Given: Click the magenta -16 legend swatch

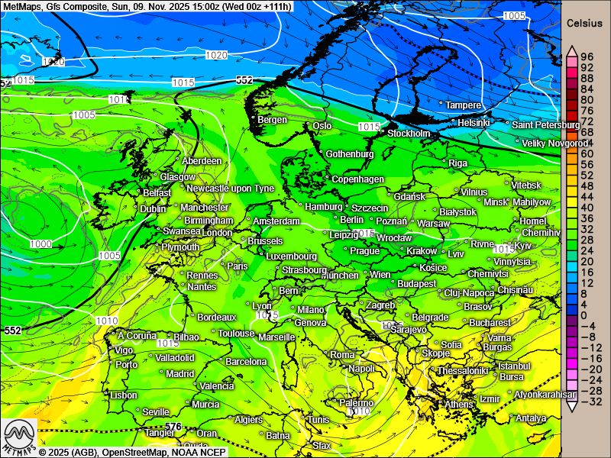Looking at the screenshot, I should coord(571,358).
